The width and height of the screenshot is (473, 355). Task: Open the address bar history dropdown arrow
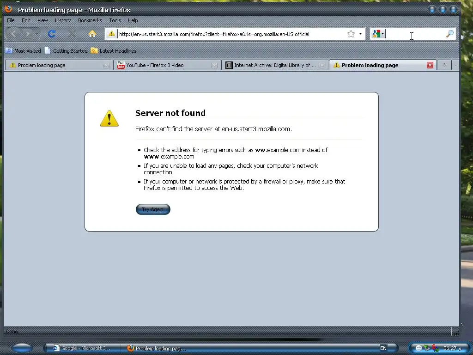coord(360,34)
